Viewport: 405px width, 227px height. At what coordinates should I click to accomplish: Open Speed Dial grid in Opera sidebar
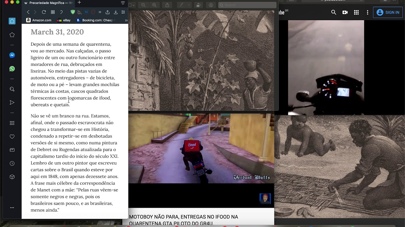(12, 123)
